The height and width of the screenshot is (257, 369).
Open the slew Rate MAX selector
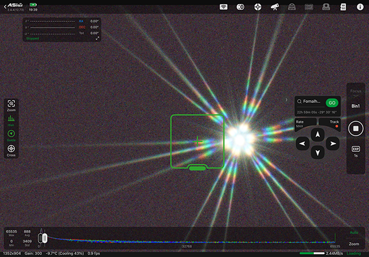click(x=301, y=123)
